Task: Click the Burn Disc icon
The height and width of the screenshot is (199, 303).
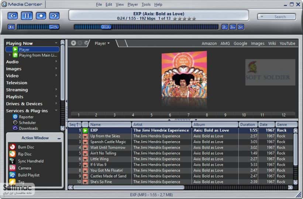Action: coord(13,147)
